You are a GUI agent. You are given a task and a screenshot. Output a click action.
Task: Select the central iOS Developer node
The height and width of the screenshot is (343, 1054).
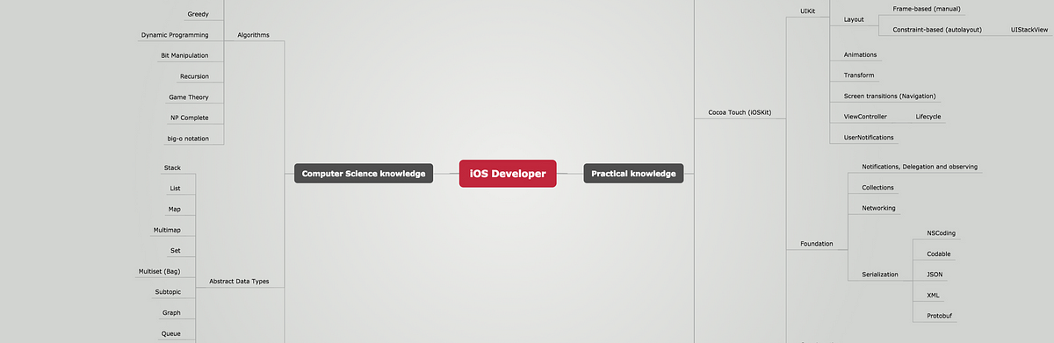(x=508, y=174)
